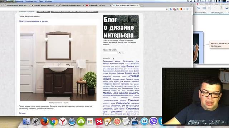The image size is (229, 128).
Task: Open Viber from the Dock
Action: (x=154, y=122)
